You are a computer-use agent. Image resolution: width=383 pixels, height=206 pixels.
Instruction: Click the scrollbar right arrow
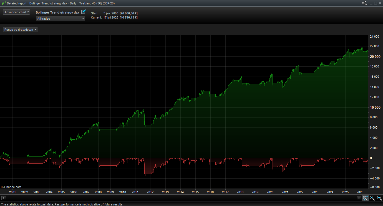[x=359, y=198]
